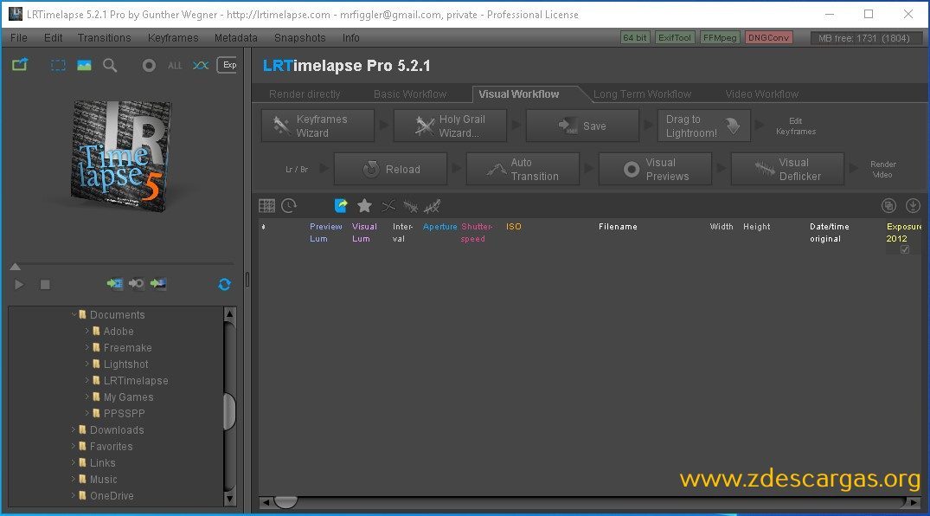Open the Edit menu
This screenshot has height=516, width=930.
click(53, 37)
